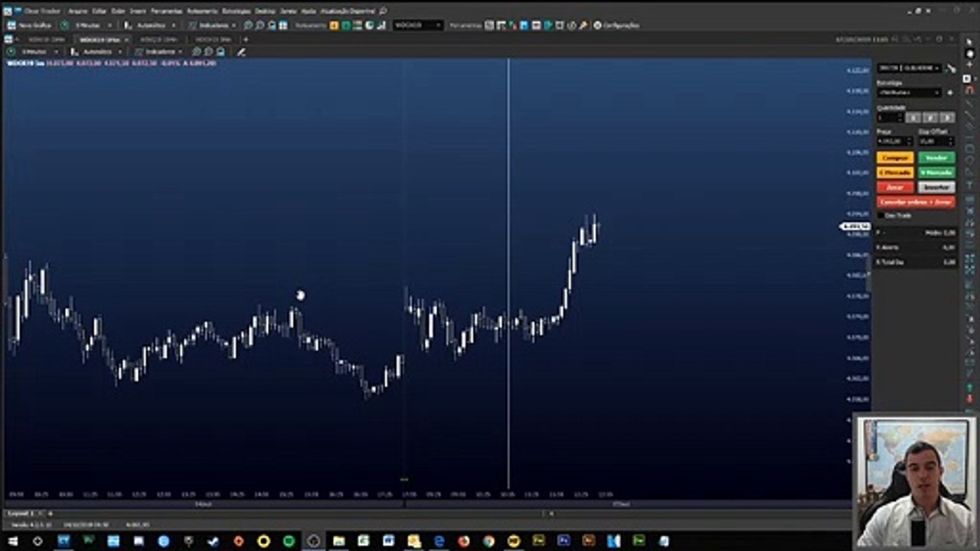Click the zoom out icon on main toolbar
Screen dimensions: 980x551
click(260, 25)
